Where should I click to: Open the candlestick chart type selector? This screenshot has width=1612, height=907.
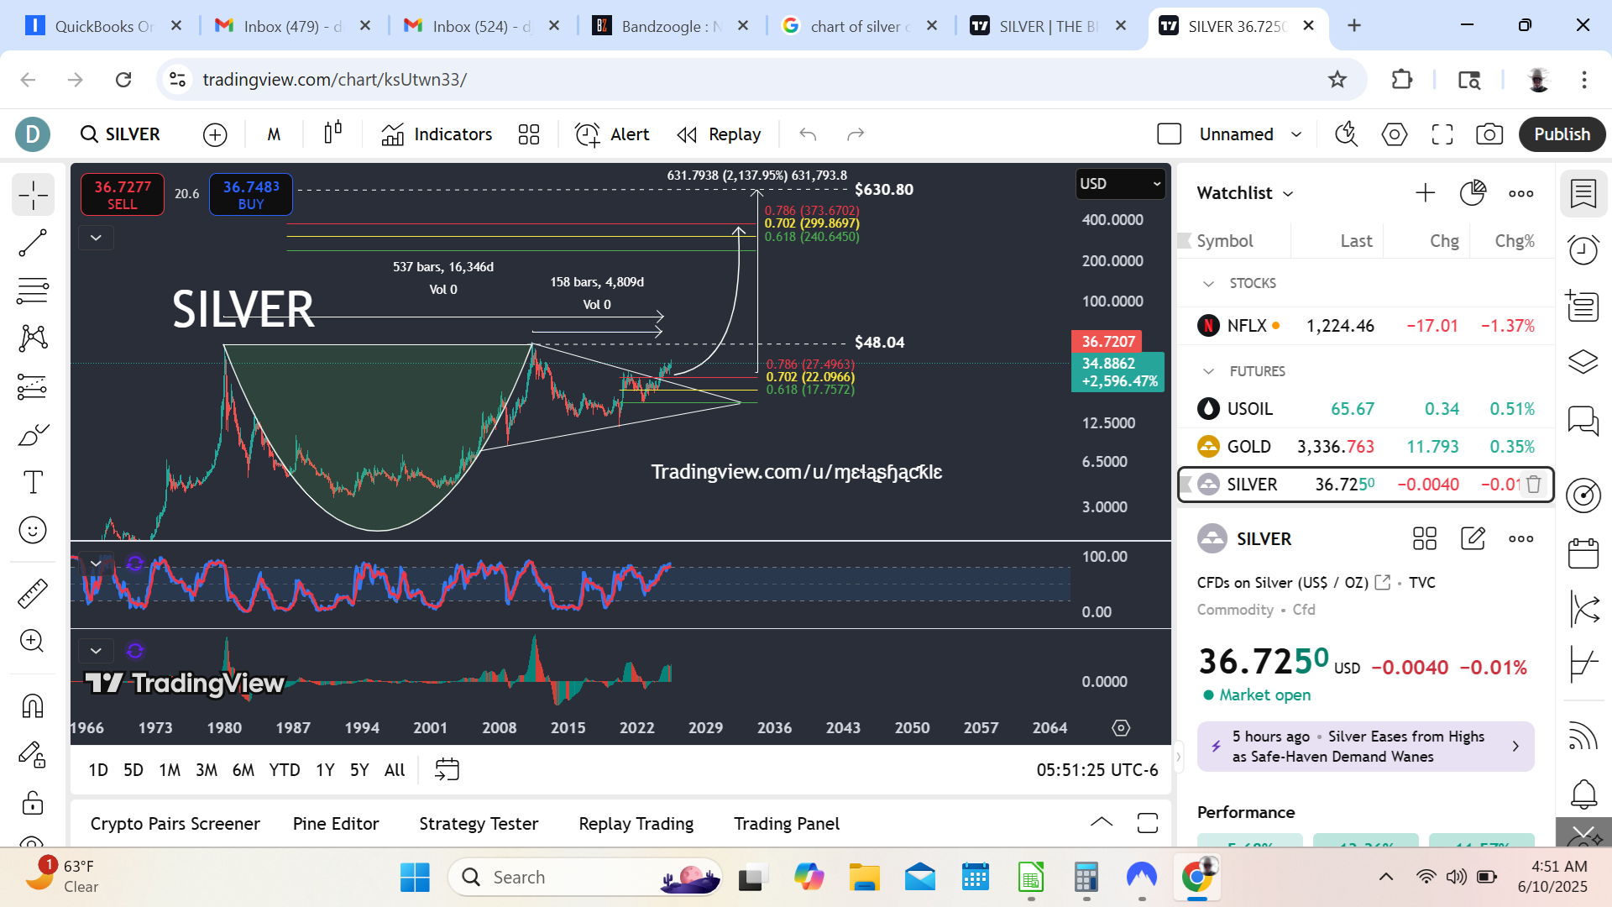(x=333, y=134)
